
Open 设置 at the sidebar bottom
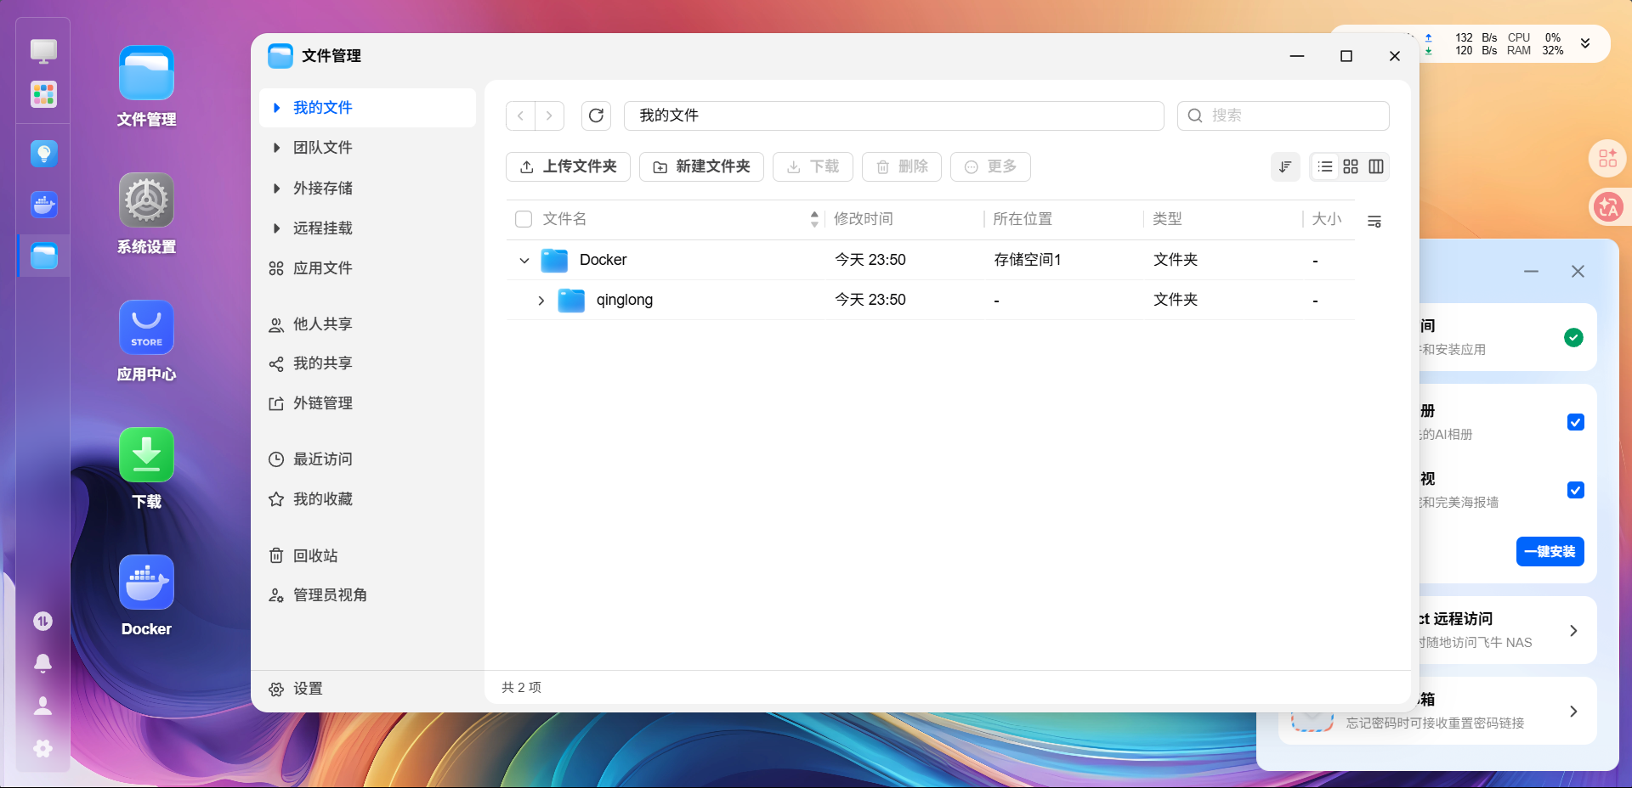(296, 689)
